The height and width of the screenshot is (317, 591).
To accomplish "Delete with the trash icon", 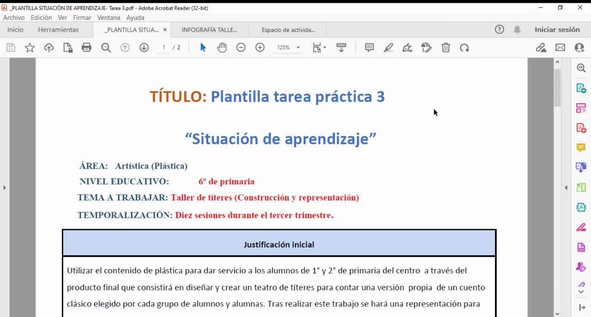I will pyautogui.click(x=446, y=47).
